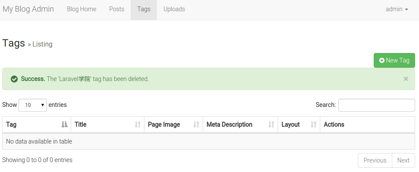Open the Uploads section
Screen dimensions: 419x172
[x=174, y=9]
